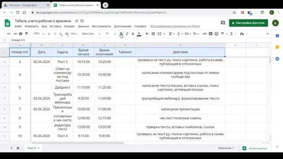The width and height of the screenshot is (283, 159).
Task: Increase decimal places
Action: coord(67,34)
